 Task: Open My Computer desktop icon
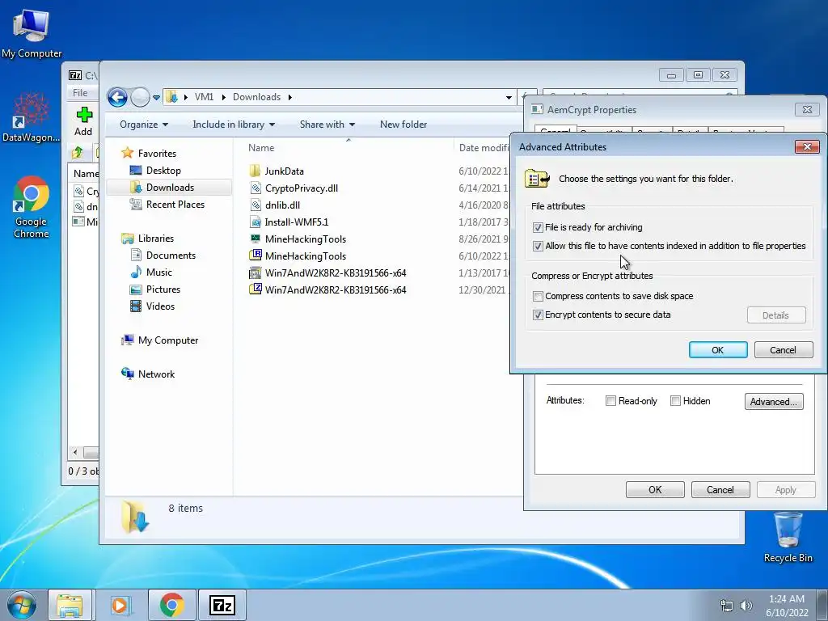[32, 33]
